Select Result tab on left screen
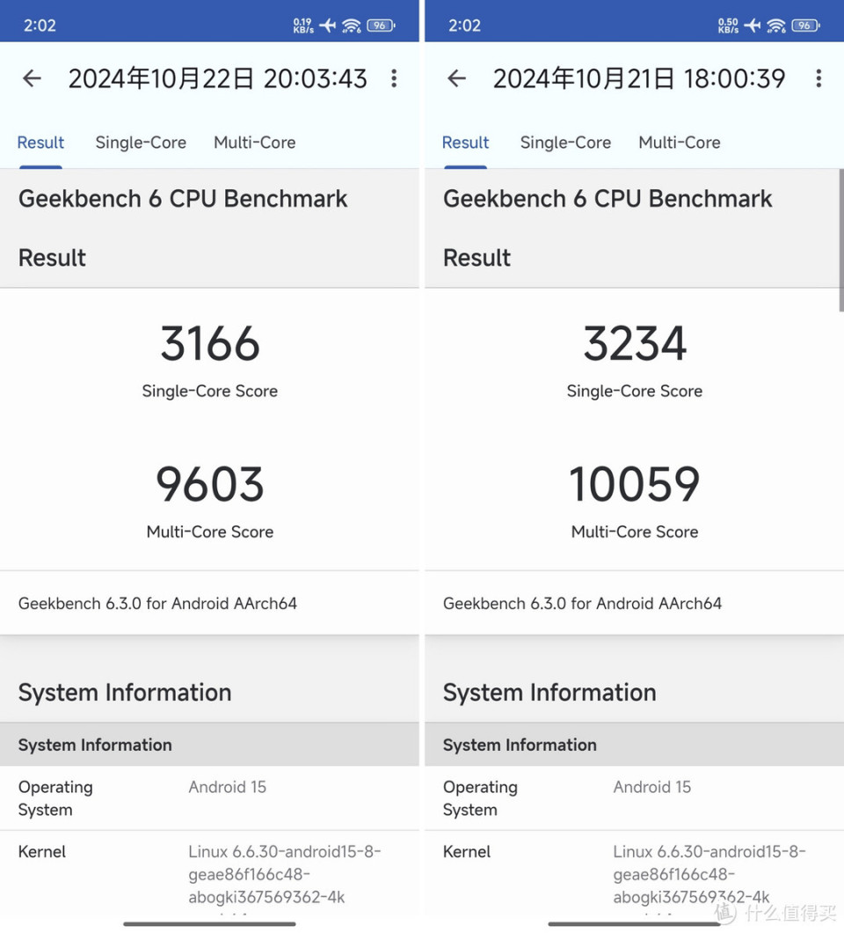The height and width of the screenshot is (933, 844). [40, 143]
